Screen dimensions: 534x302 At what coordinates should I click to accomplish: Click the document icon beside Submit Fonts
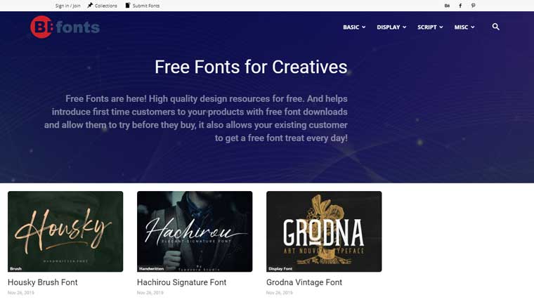click(x=128, y=6)
